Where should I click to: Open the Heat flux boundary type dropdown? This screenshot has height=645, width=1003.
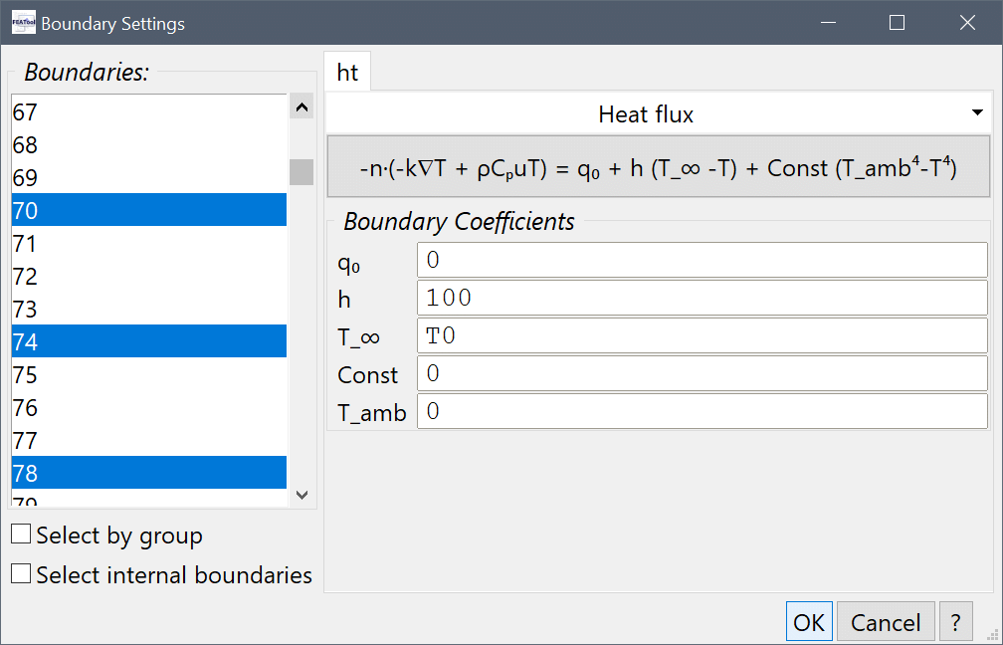[x=658, y=114]
